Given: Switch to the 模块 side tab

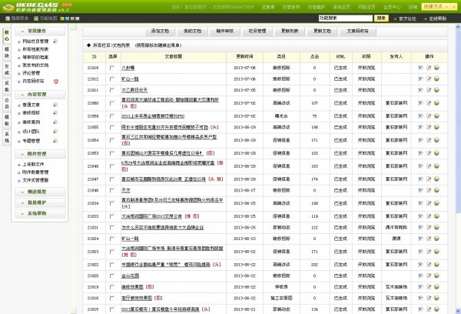Looking at the screenshot, I should [7, 52].
